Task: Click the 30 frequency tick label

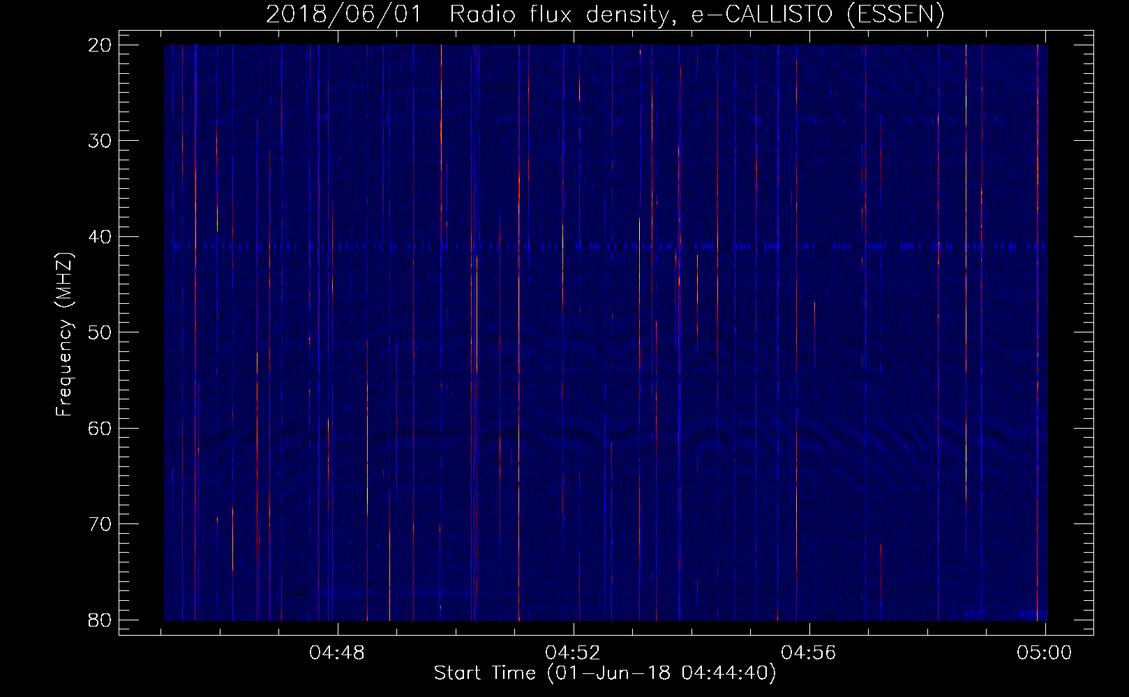Action: [x=100, y=141]
